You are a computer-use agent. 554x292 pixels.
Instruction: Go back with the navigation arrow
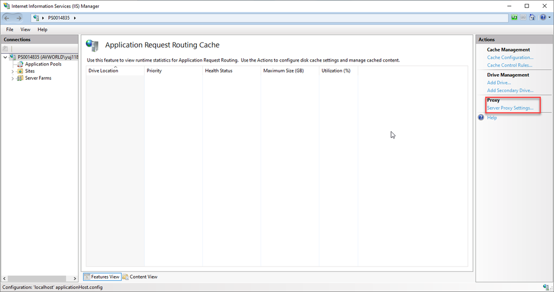tap(7, 18)
